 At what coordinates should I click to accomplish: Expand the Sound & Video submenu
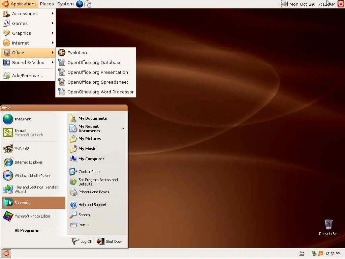click(x=28, y=62)
